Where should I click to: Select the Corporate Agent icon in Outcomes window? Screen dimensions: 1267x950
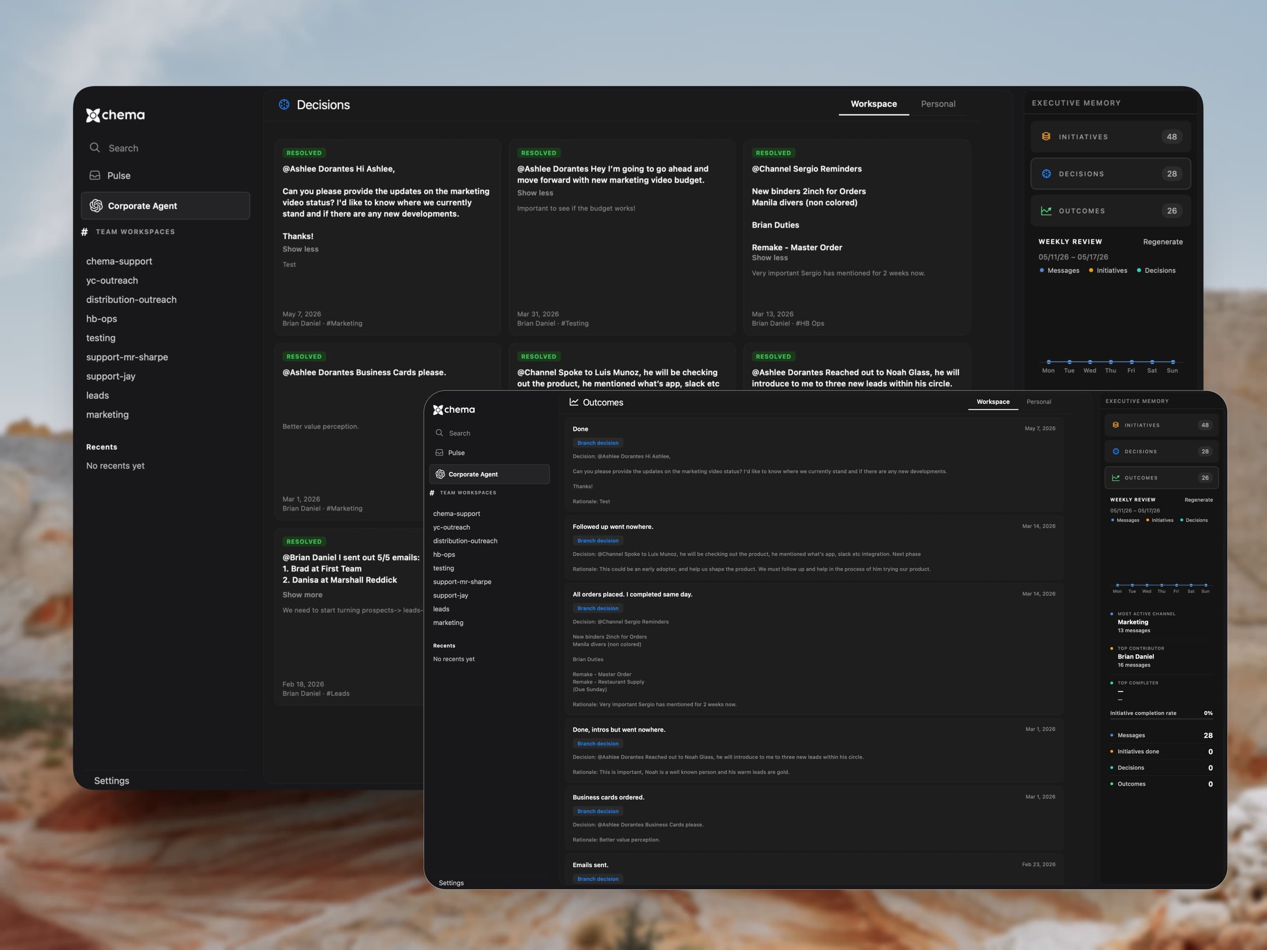[x=440, y=474]
